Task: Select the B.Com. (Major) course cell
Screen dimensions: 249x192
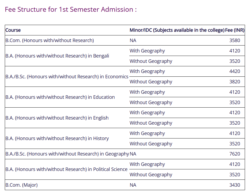Action: click(21, 185)
